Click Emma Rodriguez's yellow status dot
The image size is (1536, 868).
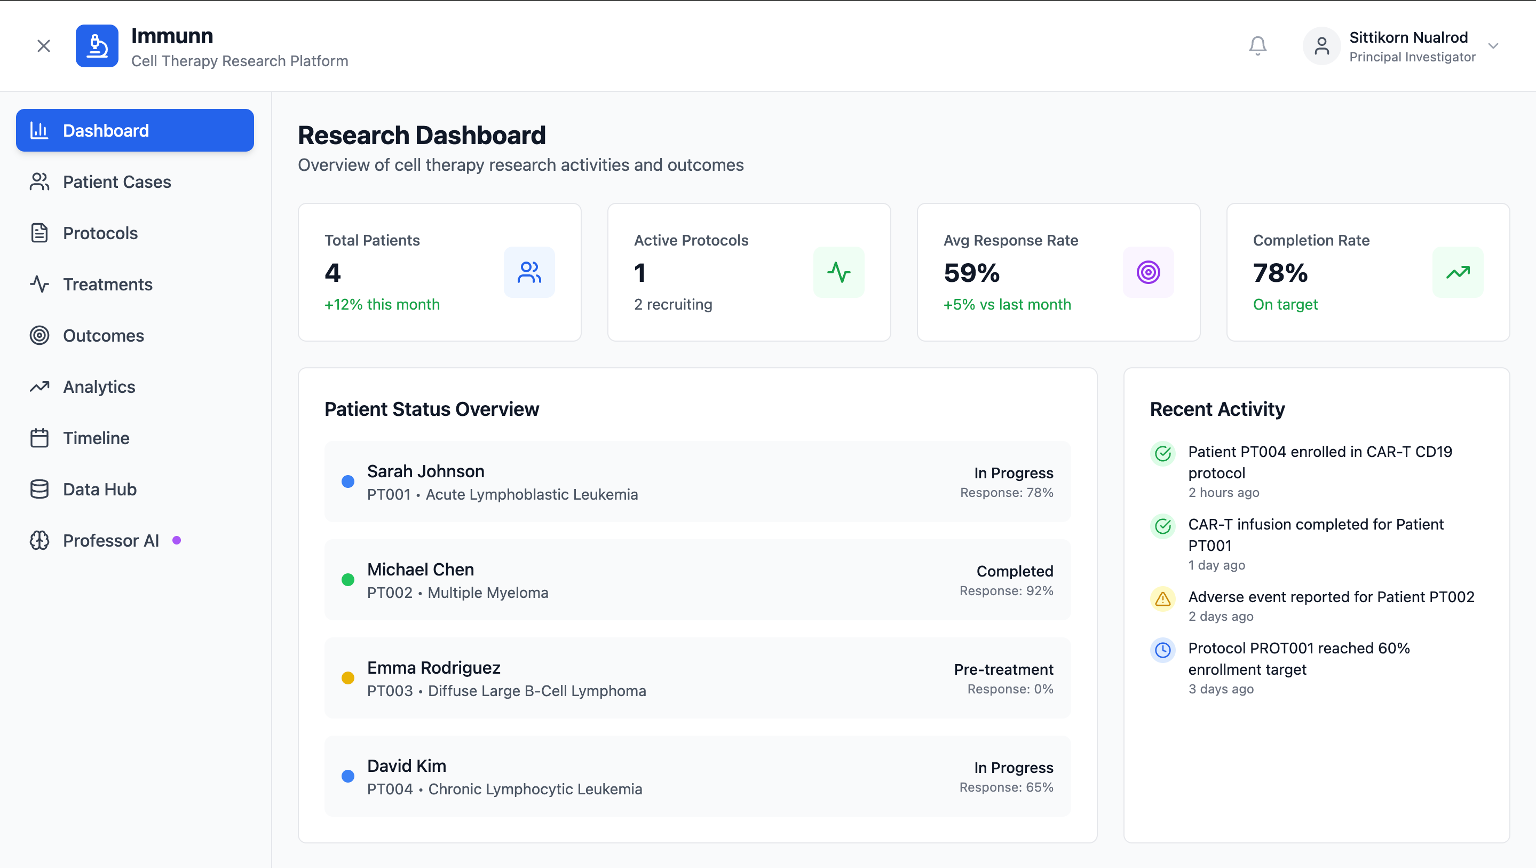point(347,678)
